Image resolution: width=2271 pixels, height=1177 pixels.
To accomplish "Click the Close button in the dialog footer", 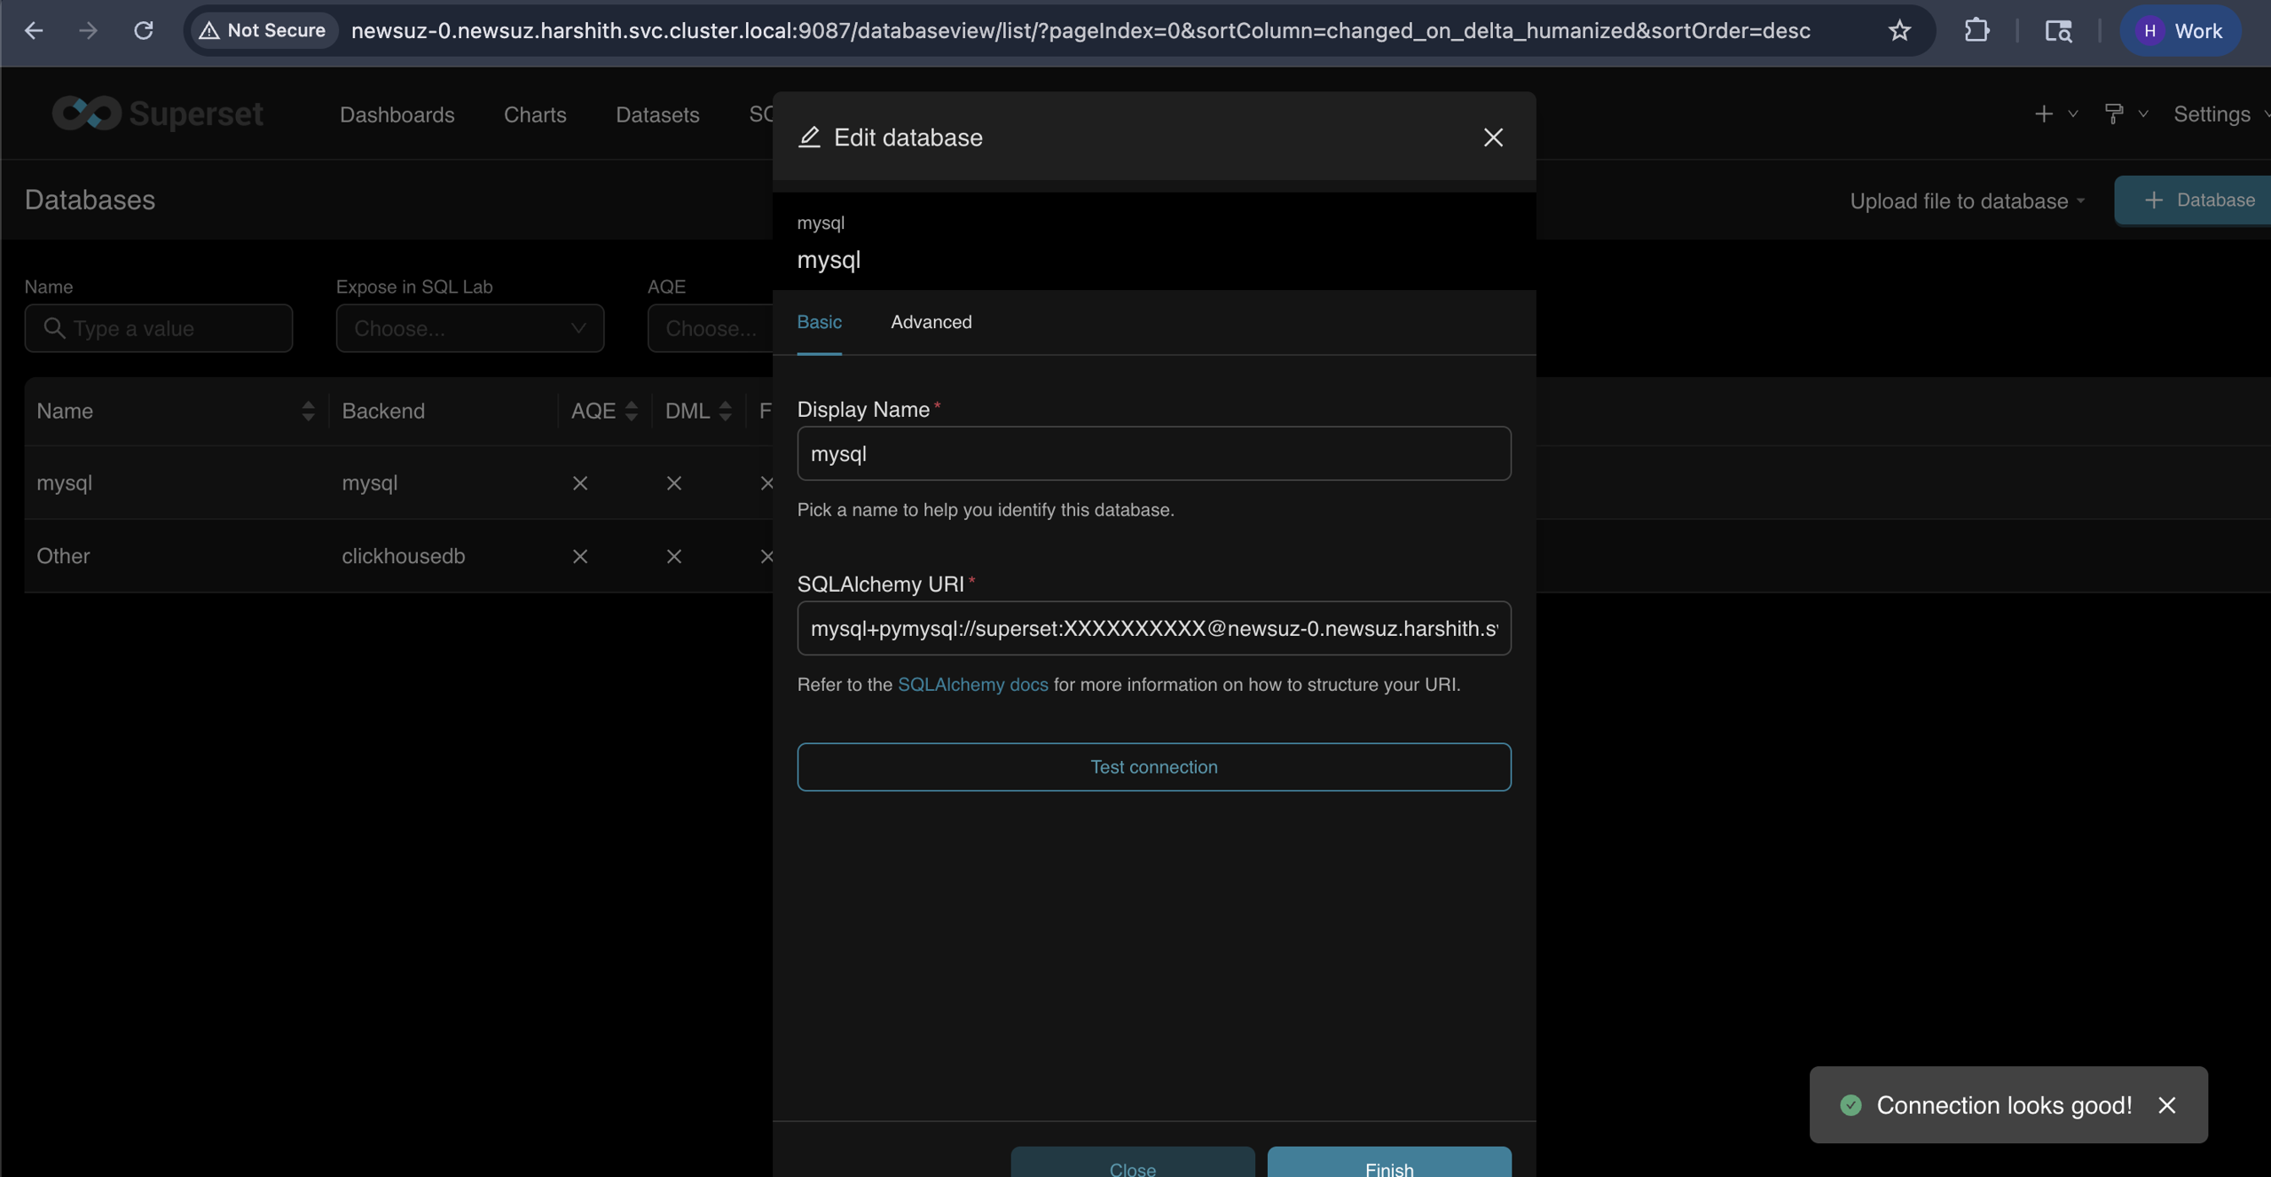I will click(1133, 1162).
